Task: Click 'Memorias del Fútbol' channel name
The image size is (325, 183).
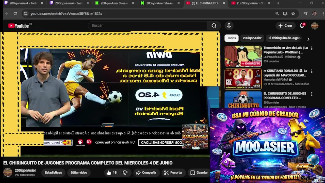Action: coord(276,80)
